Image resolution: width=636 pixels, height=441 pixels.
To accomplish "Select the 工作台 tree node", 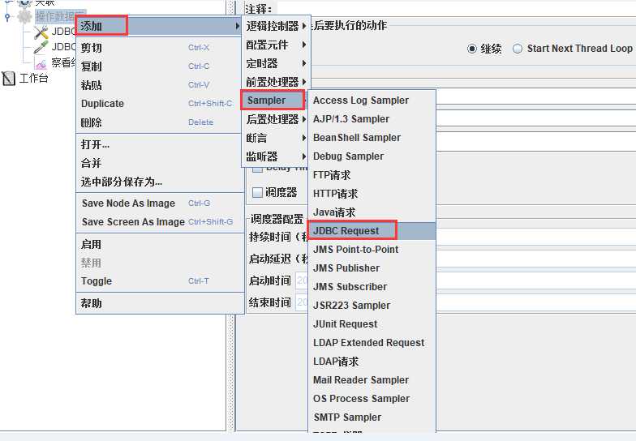I will tap(34, 78).
